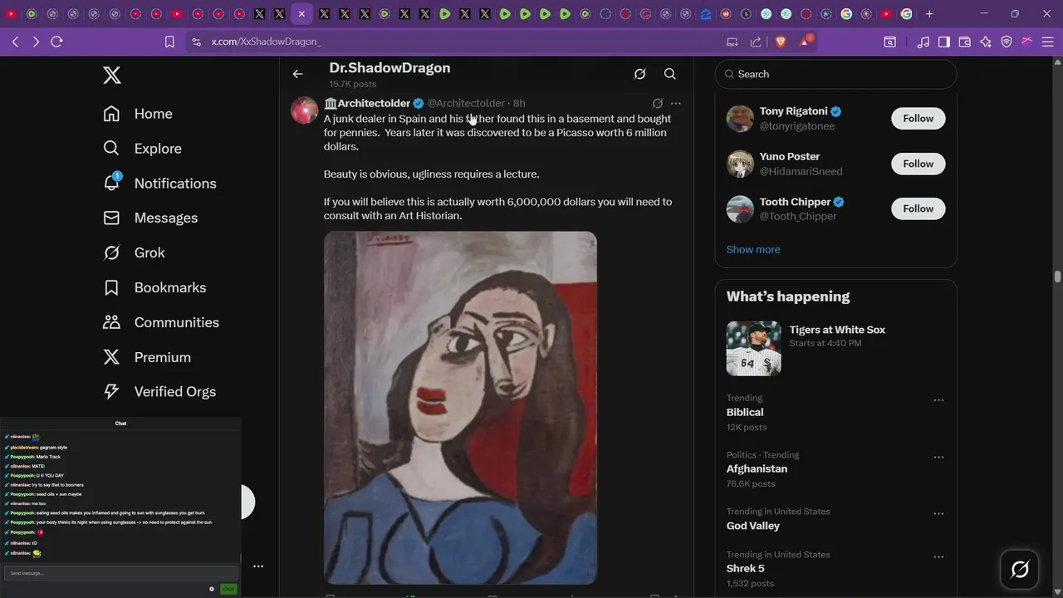This screenshot has width=1063, height=598.
Task: Open Bookmarks in the sidebar
Action: 154,287
